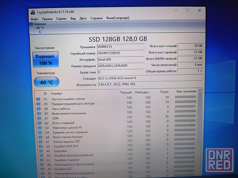The height and width of the screenshot is (178, 238).
Task: Click raw value 000000000BB8
Action: pos(185,125)
